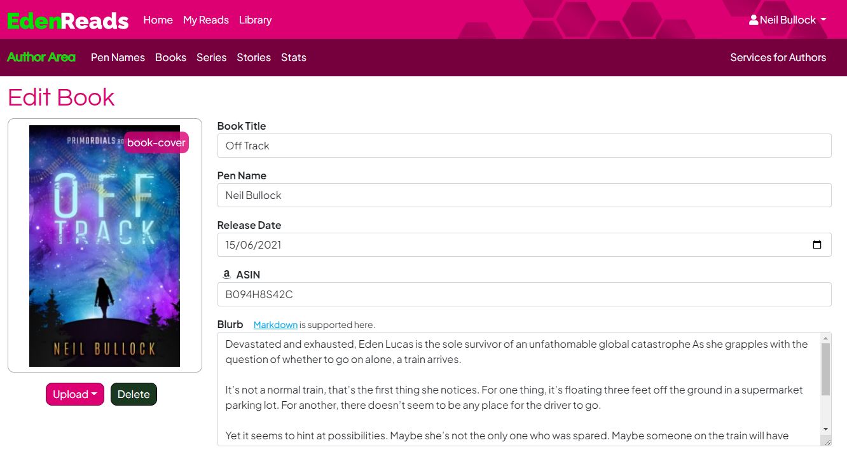The image size is (847, 459).
Task: Expand the Neil Bullock account dropdown
Action: pyautogui.click(x=788, y=20)
